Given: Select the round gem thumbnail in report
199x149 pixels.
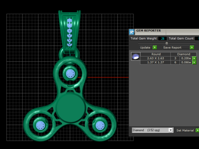Looking at the screenshot, I should point(136,56).
